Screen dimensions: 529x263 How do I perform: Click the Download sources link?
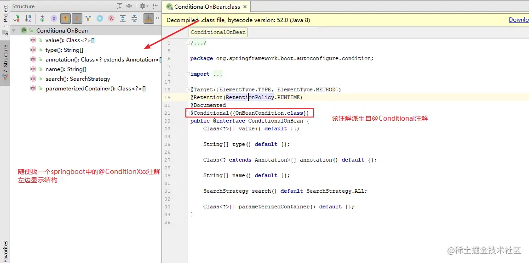[519, 20]
